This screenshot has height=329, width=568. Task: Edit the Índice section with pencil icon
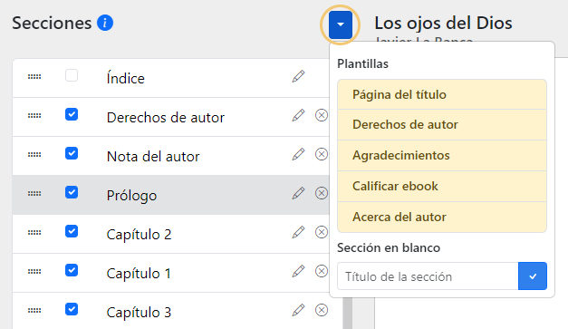point(298,76)
